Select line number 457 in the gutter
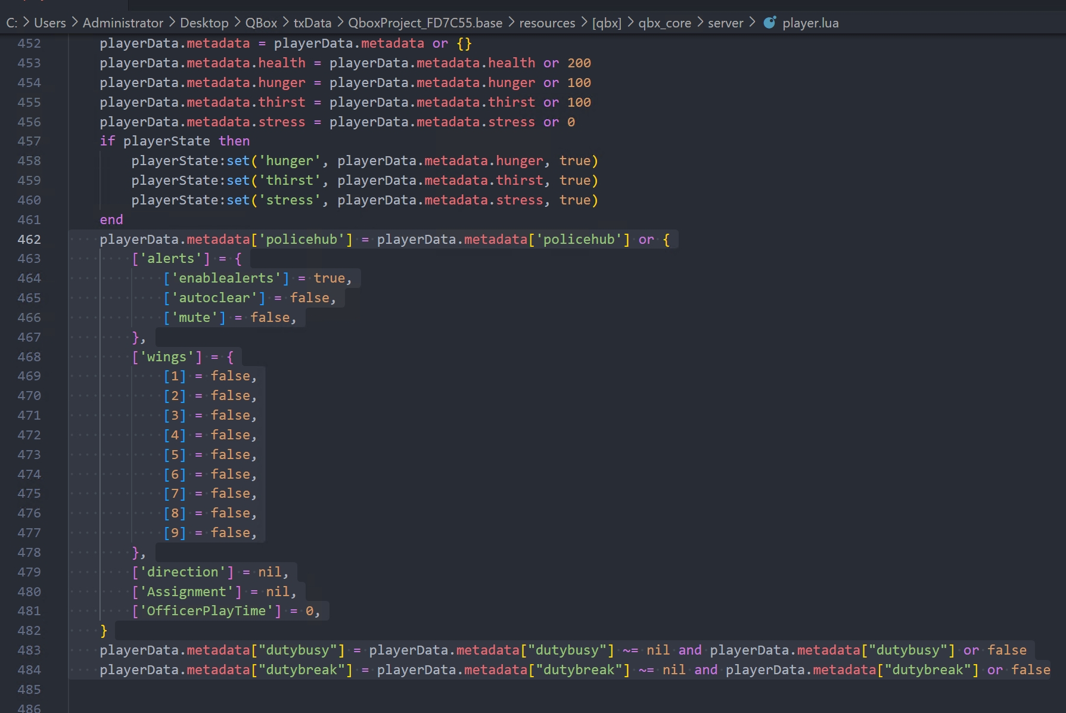 (x=29, y=141)
